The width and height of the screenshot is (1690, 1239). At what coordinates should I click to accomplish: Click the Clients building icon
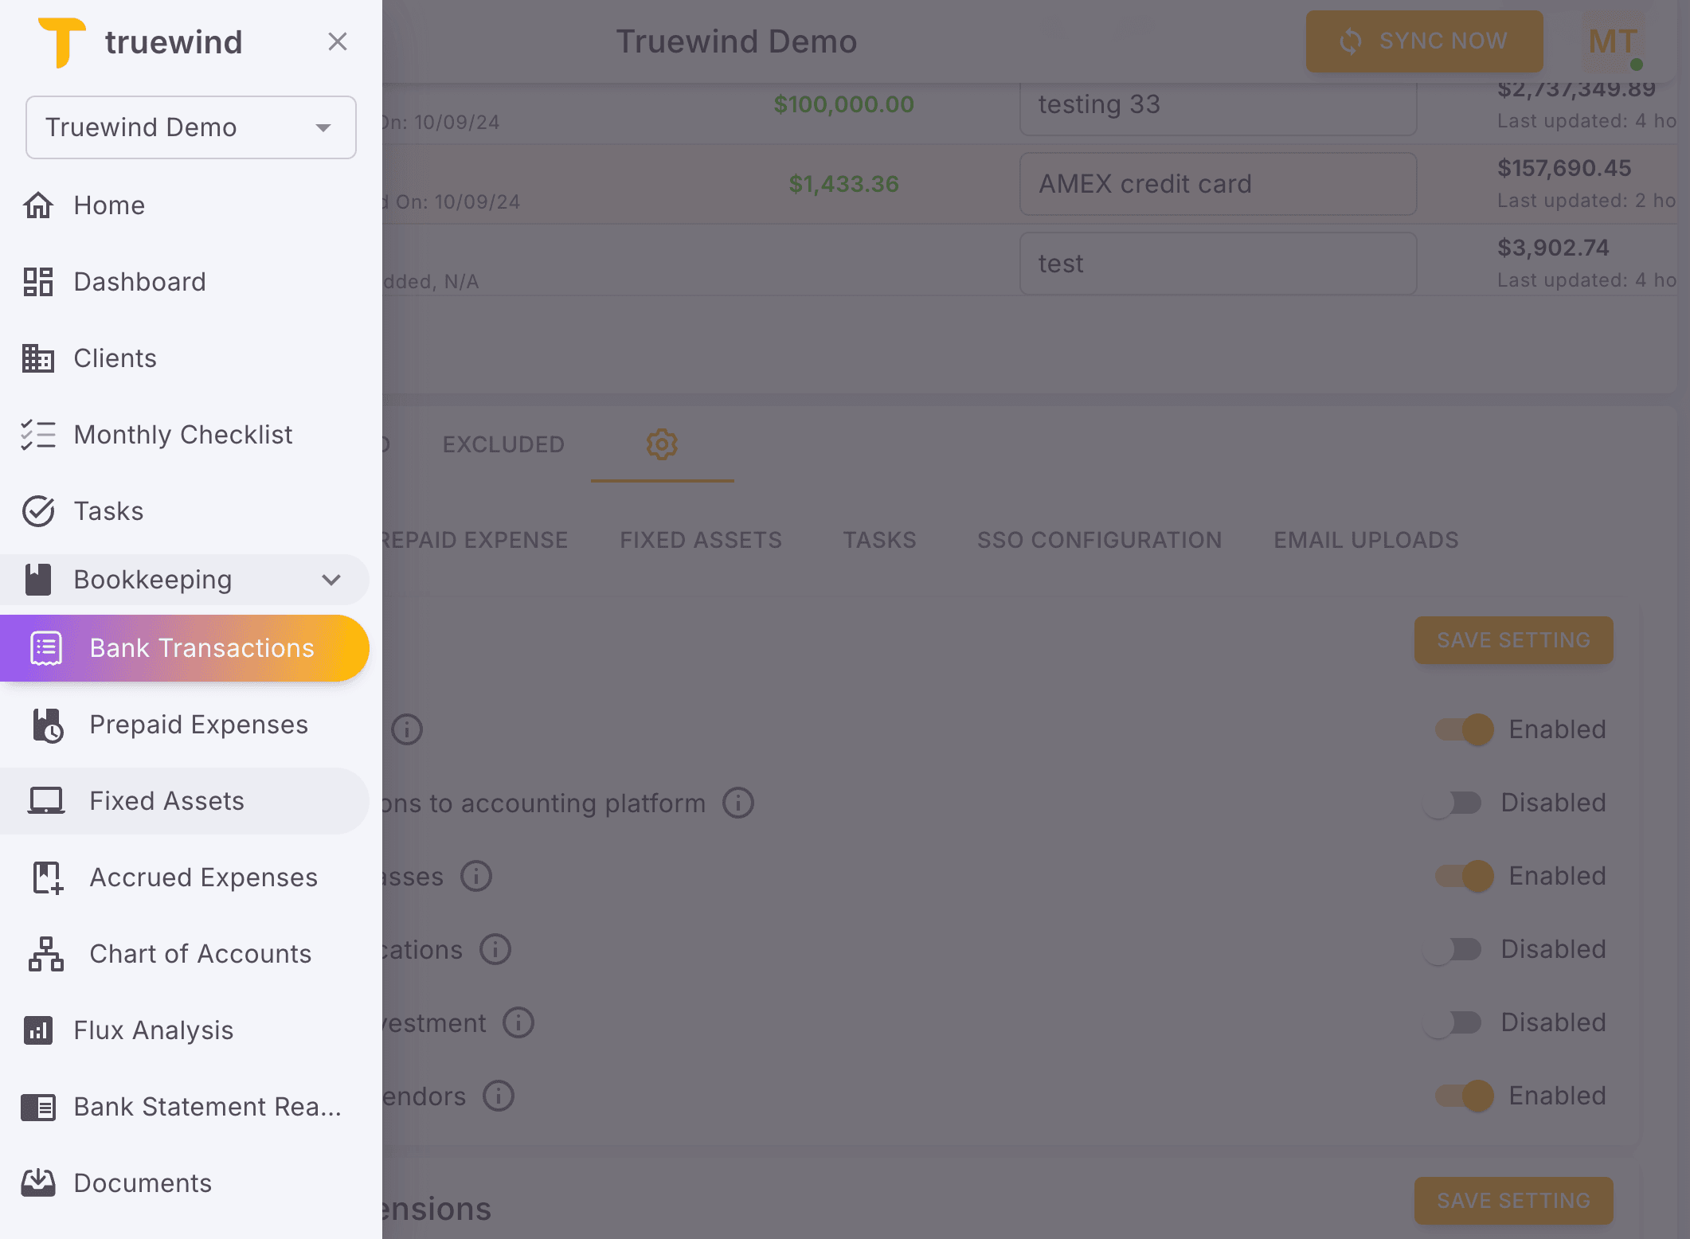click(x=38, y=358)
